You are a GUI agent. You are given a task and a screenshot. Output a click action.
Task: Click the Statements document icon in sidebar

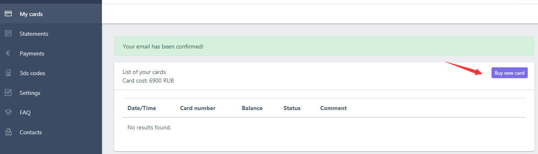[8, 34]
